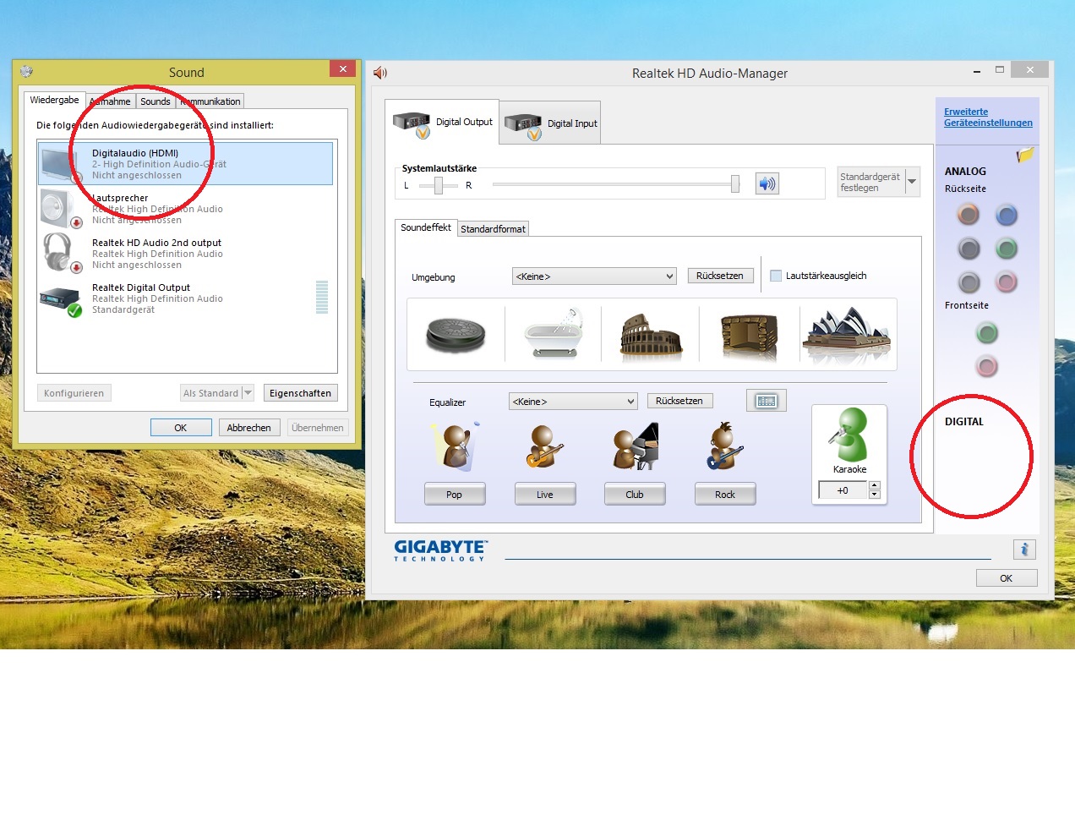
Task: Open the Soundeffekt tab
Action: coord(426,227)
